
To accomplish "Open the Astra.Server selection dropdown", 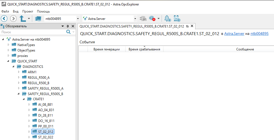I will 135,19.
